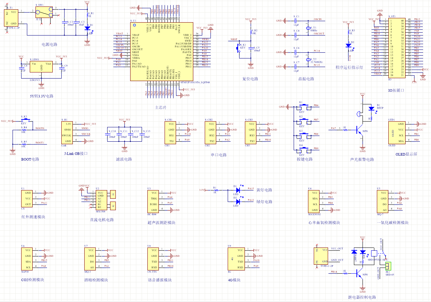Click the 继电器控制电路 caption
This screenshot has width=431, height=302.
(x=362, y=297)
